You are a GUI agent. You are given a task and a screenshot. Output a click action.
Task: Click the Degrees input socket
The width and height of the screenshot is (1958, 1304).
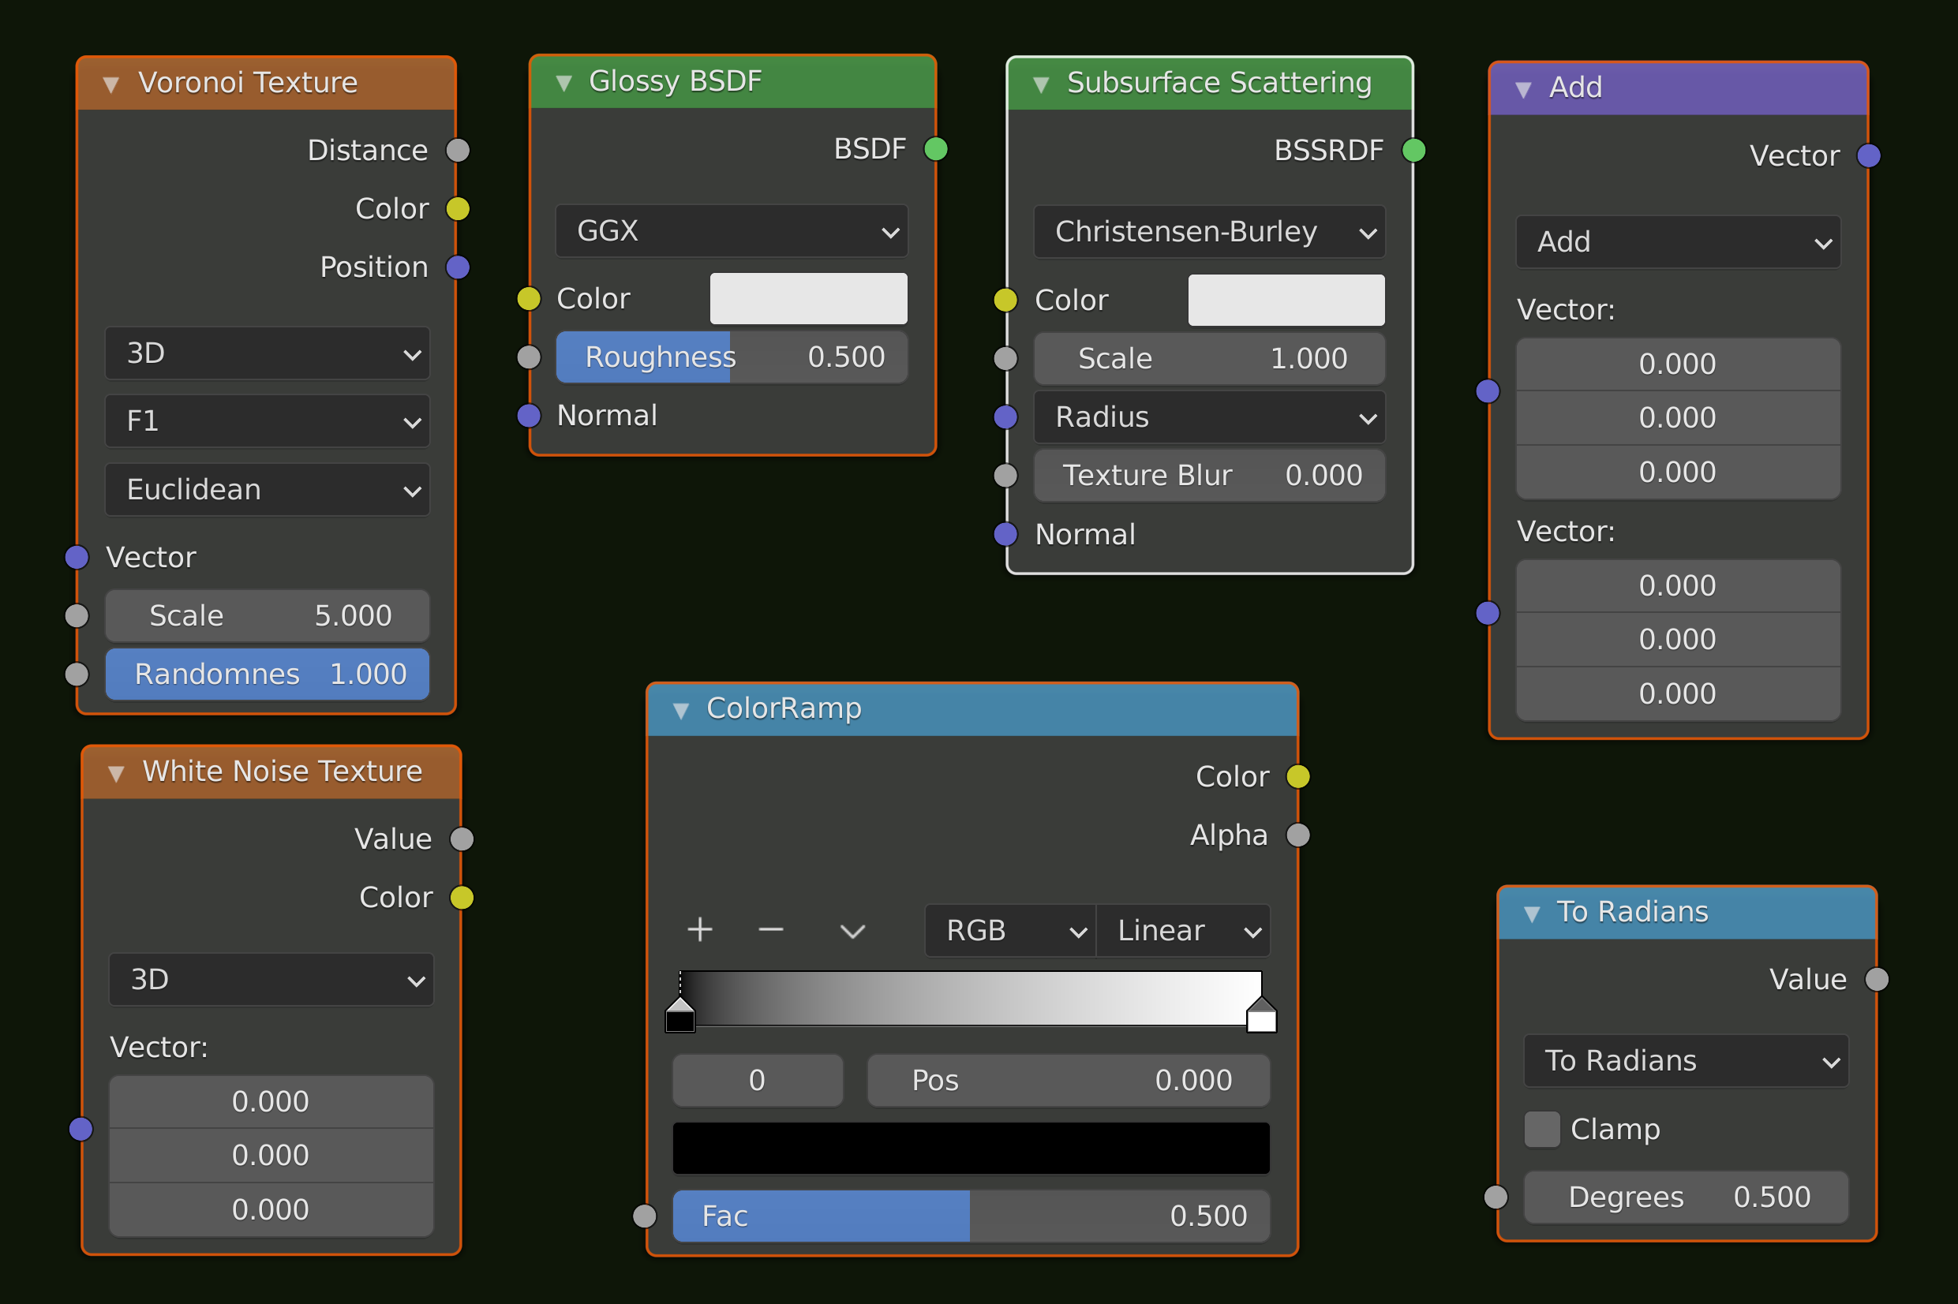tap(1496, 1197)
